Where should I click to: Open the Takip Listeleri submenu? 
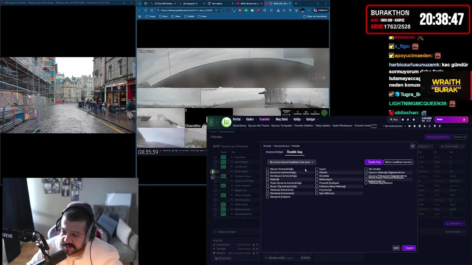click(x=323, y=126)
